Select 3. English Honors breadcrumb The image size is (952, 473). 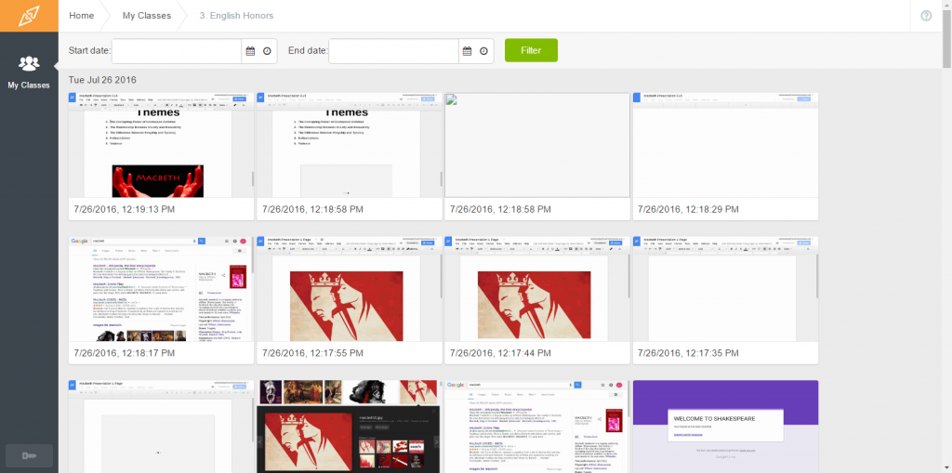(236, 16)
